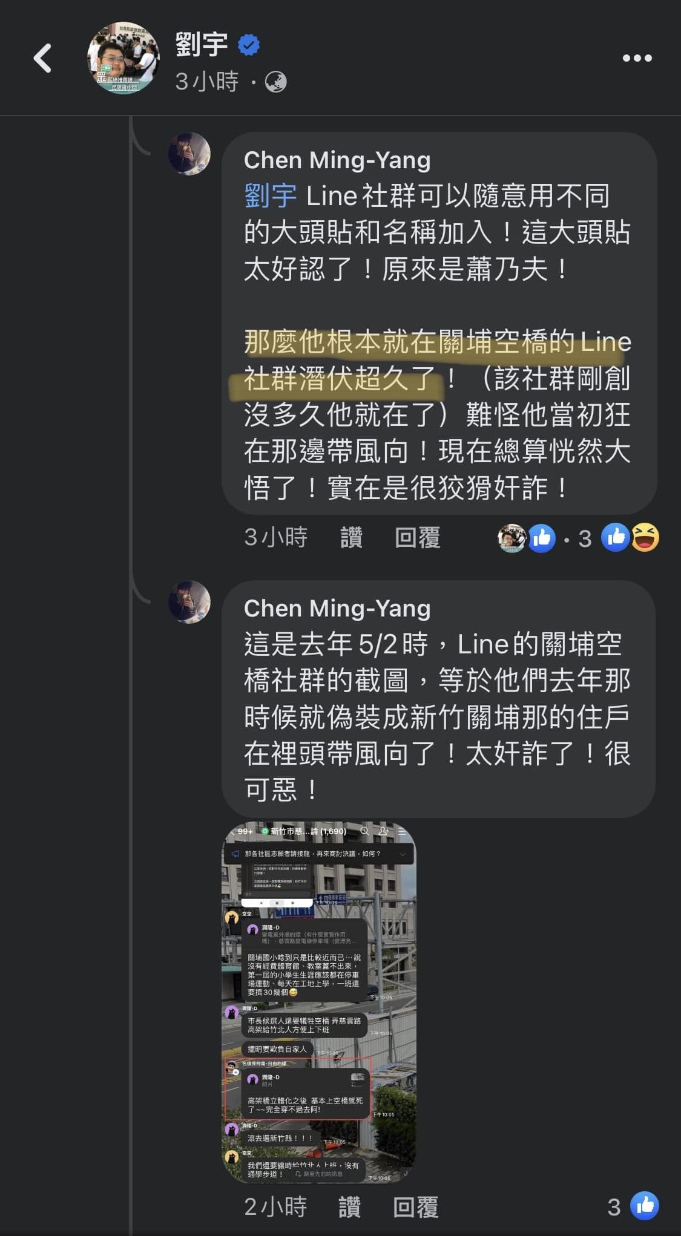View reactions on the first comment
The image size is (681, 1236).
pyautogui.click(x=578, y=538)
